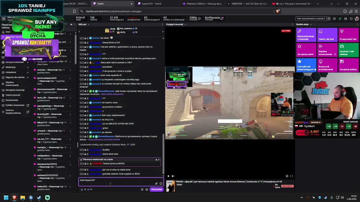Open Dobroczynność sidebar item
Viewport: 360px width, 202px height.
coord(13,95)
